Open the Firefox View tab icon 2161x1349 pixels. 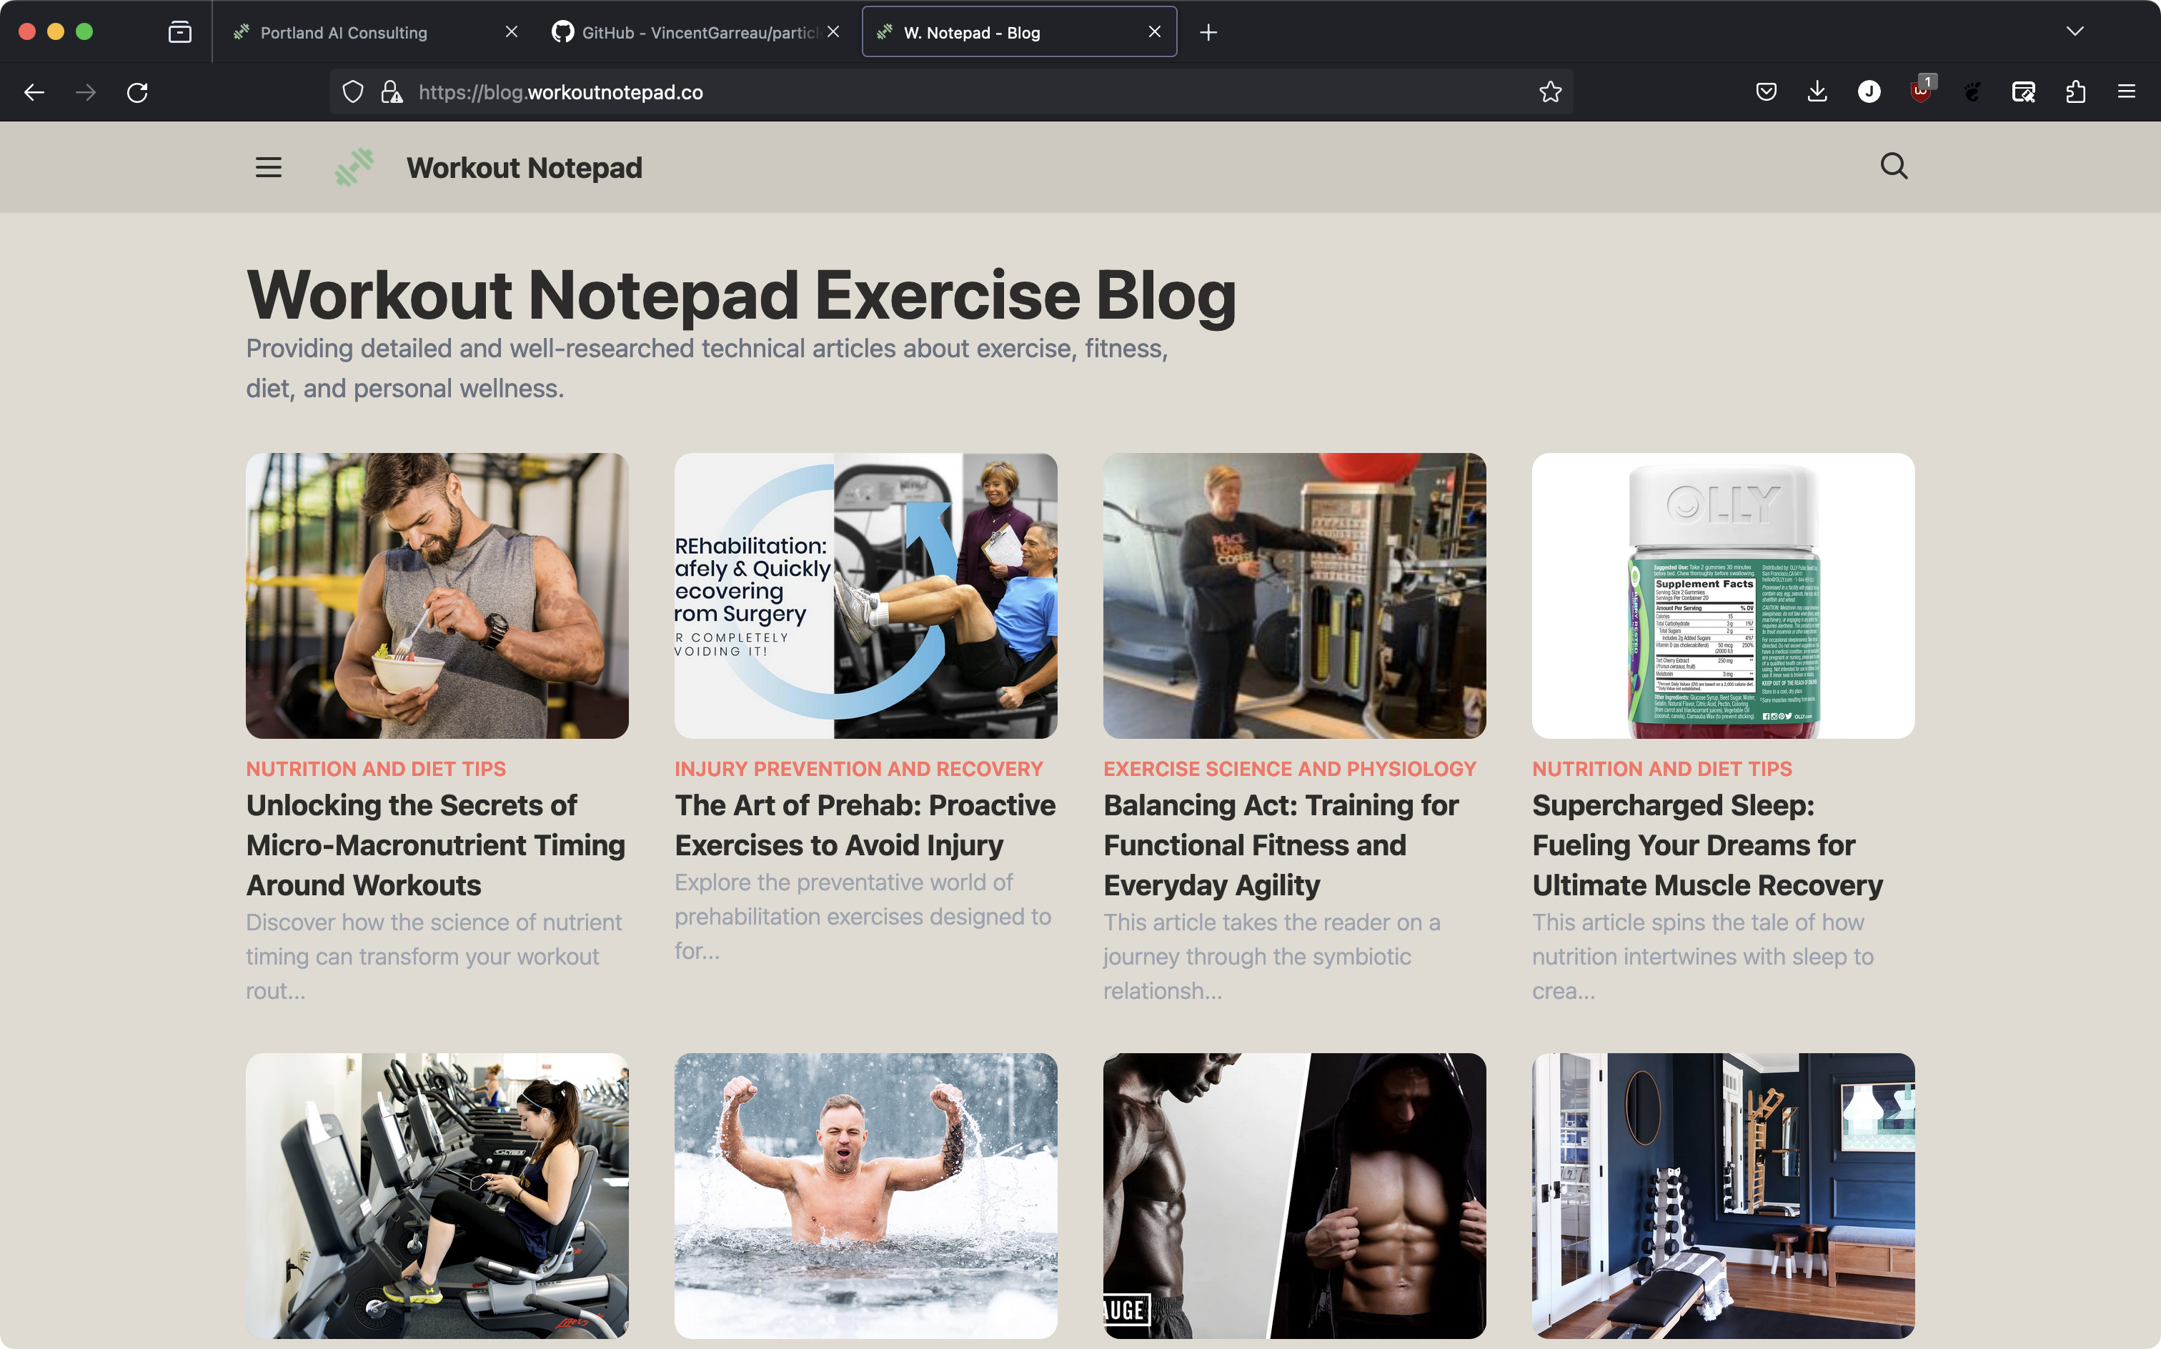pos(180,32)
